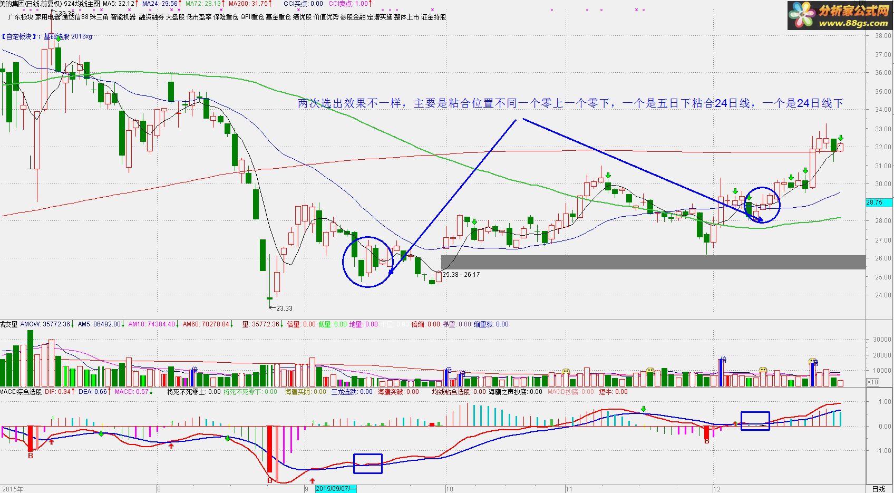Click the 广东板块 sector tag

(21, 17)
